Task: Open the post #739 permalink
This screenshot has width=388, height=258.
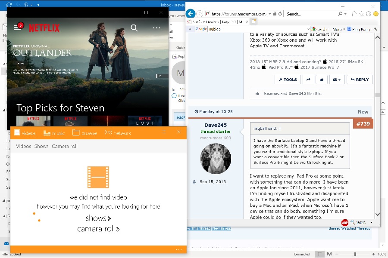Action: tap(363, 124)
